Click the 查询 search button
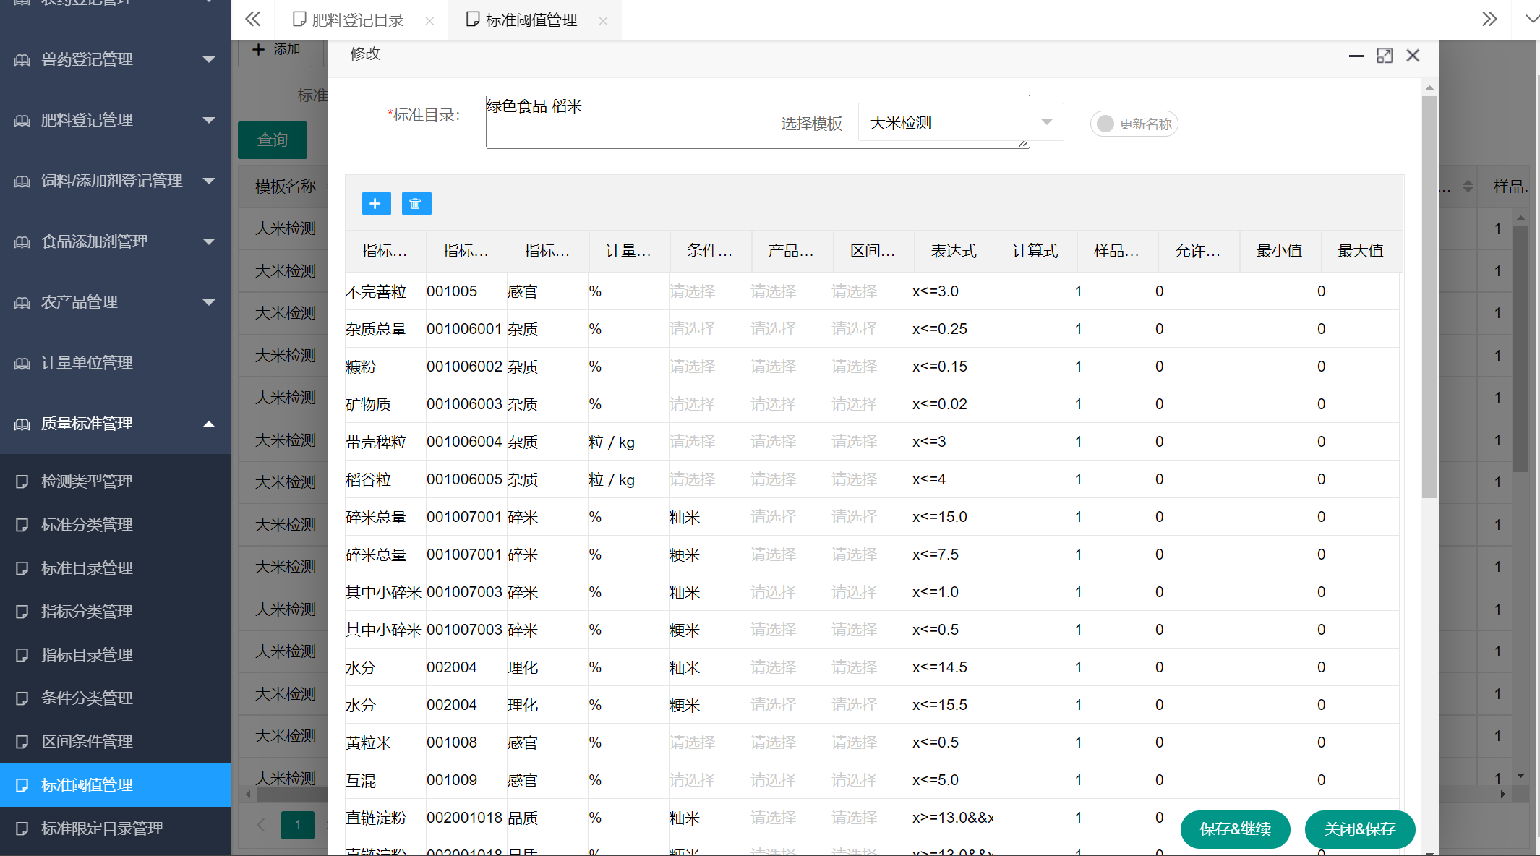Viewport: 1540px width, 856px height. [x=273, y=140]
